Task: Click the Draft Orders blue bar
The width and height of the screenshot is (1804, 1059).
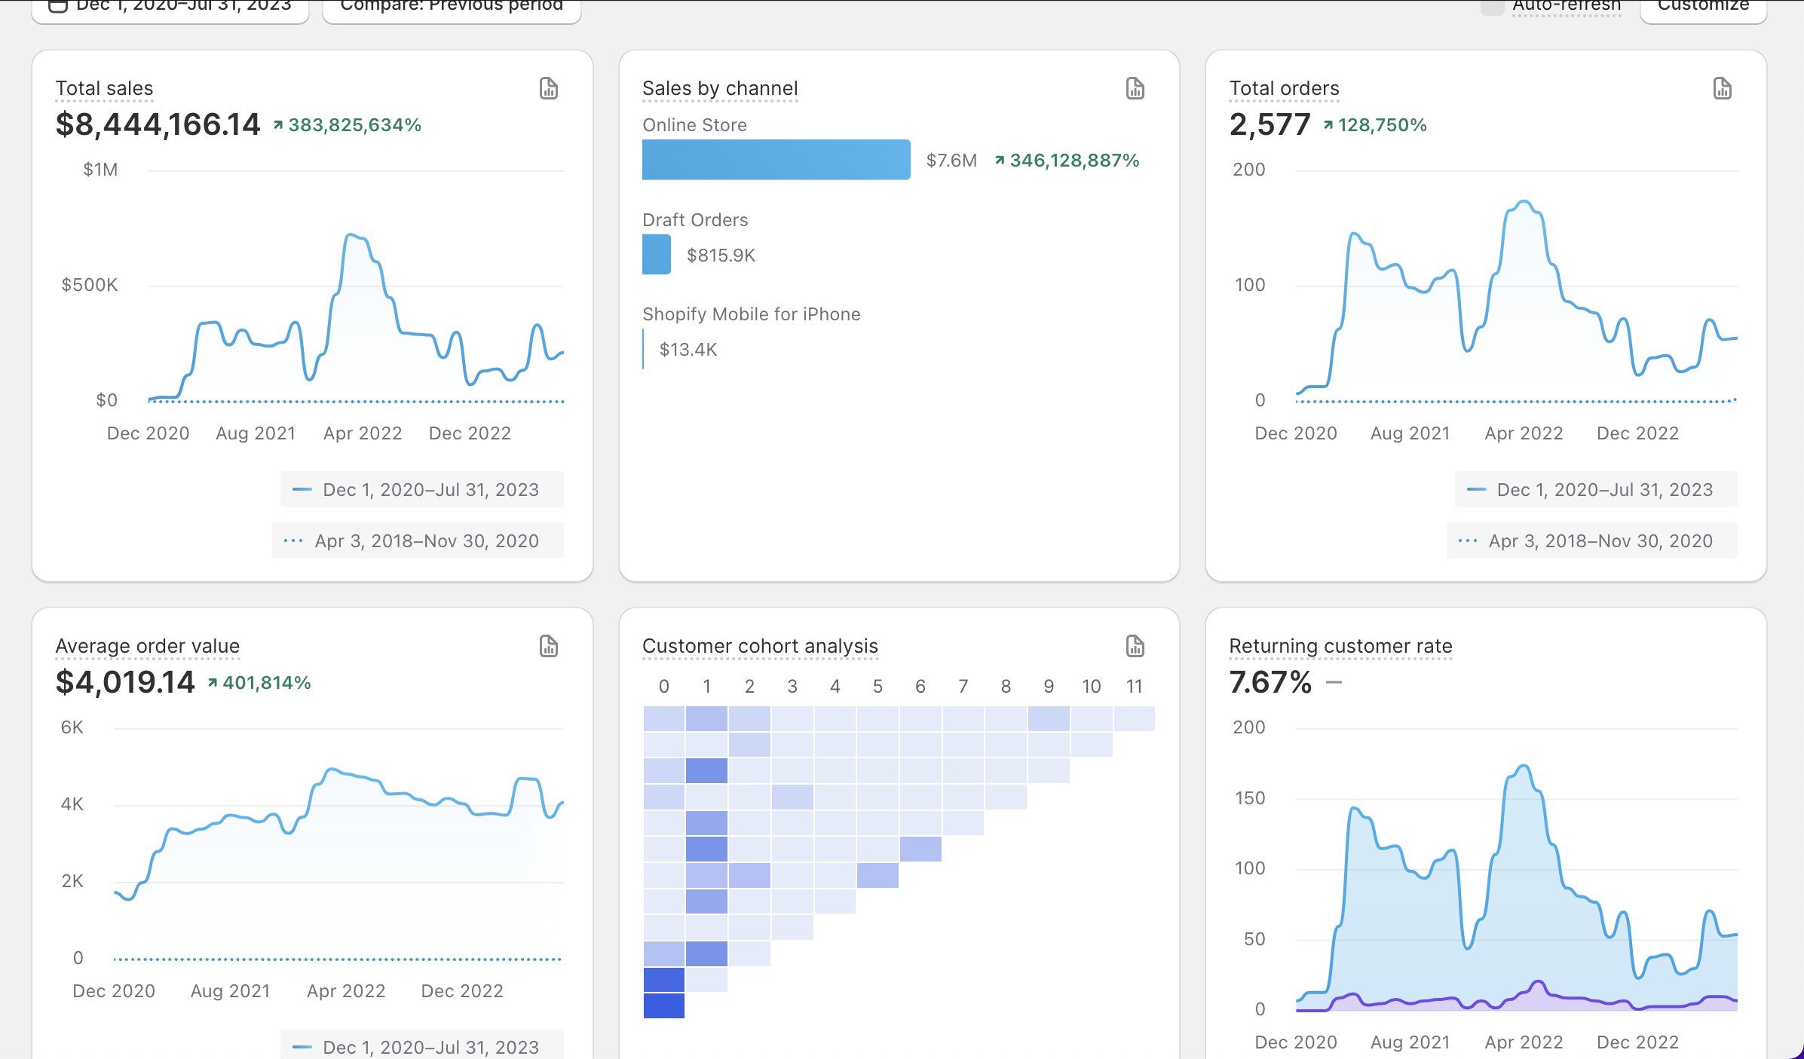Action: (x=656, y=255)
